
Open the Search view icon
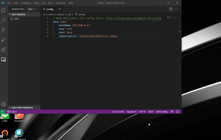tap(3, 20)
